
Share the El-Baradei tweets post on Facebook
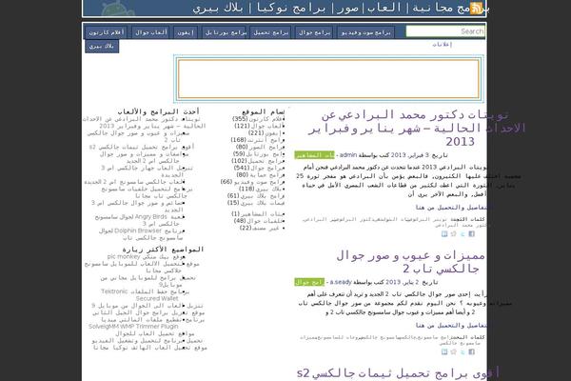pyautogui.click(x=472, y=234)
